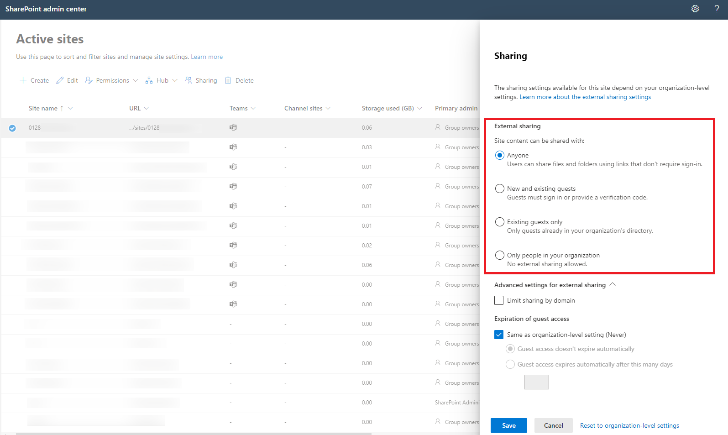The image size is (728, 435).
Task: Click the sort ascending arrow next to Site name
Action: 62,109
